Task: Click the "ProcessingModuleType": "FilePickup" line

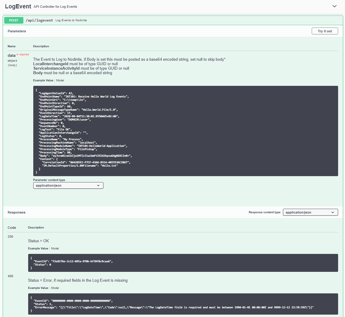Action: (x=68, y=149)
